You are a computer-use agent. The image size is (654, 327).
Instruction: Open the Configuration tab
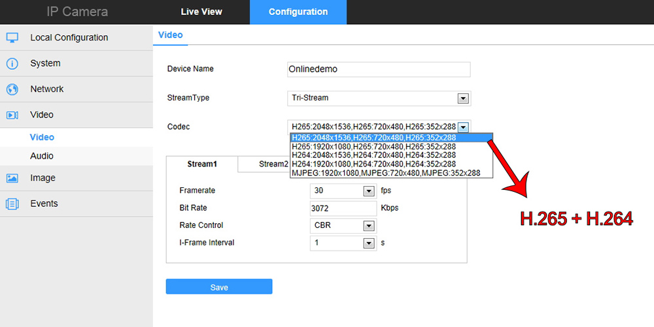[298, 12]
